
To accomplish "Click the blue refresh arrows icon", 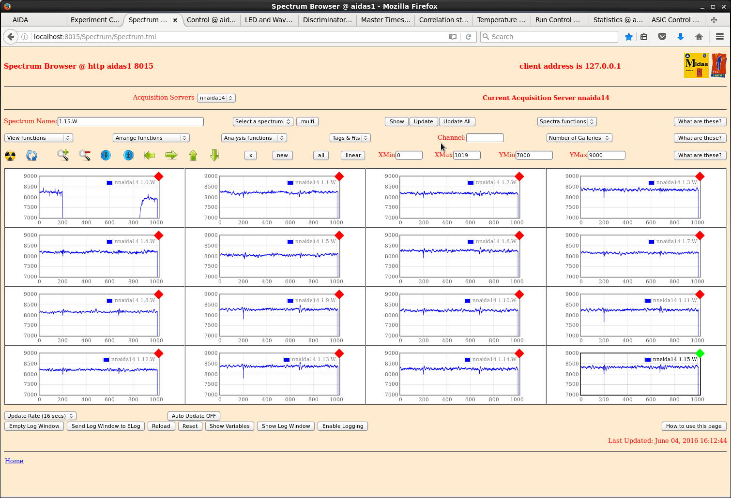I will [32, 155].
